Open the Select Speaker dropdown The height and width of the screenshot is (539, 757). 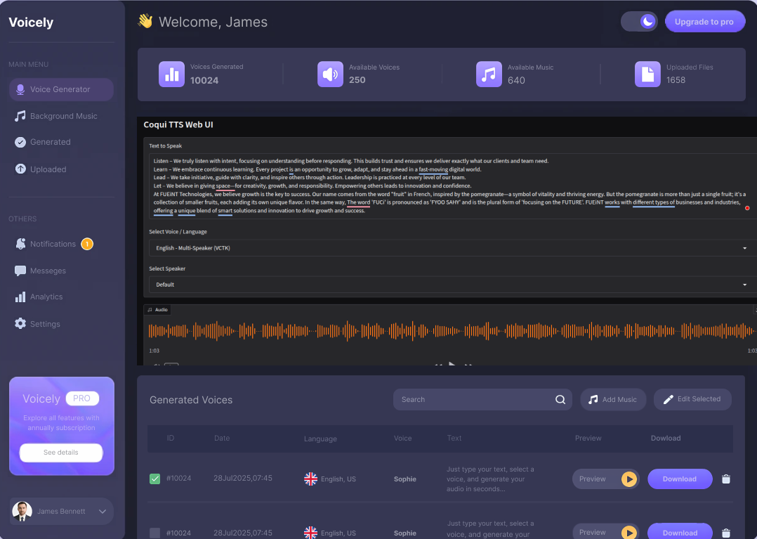(449, 285)
